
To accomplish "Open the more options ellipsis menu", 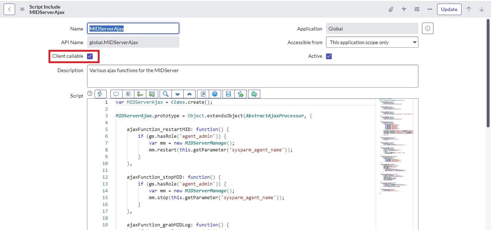I will (430, 9).
